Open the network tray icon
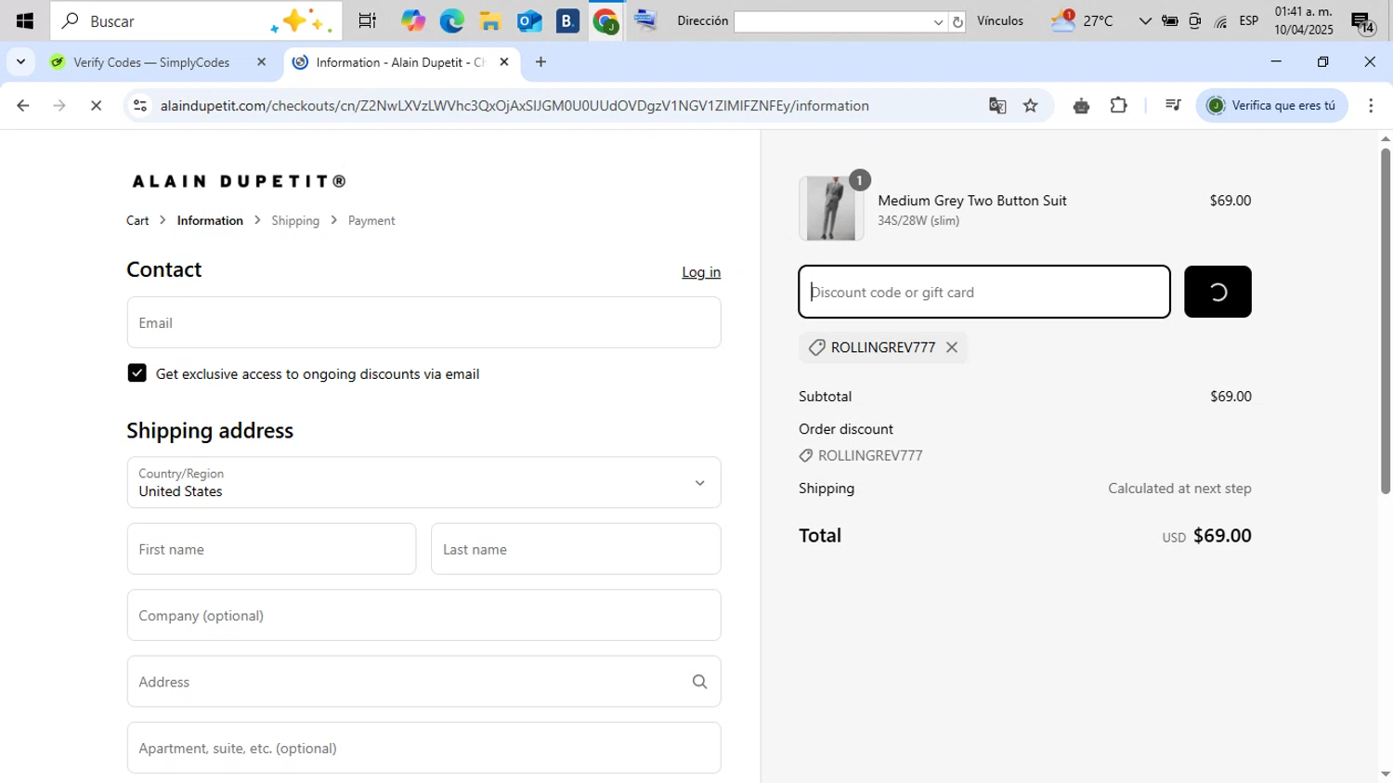 click(x=1221, y=21)
